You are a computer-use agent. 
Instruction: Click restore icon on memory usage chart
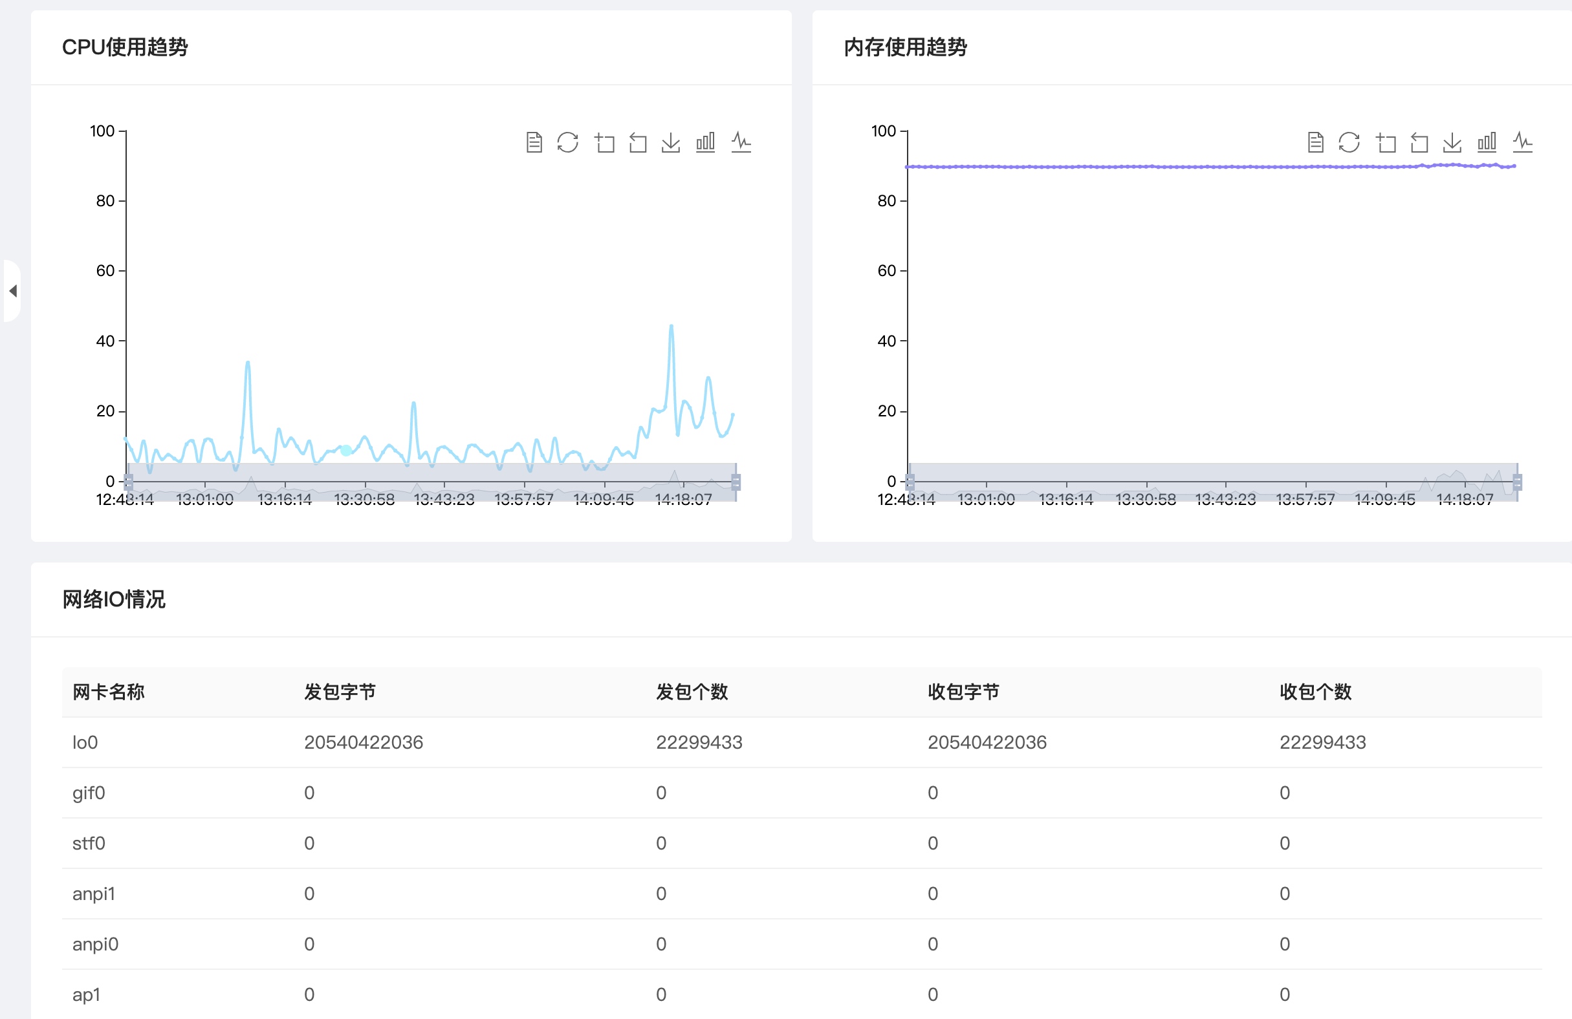pos(1349,142)
